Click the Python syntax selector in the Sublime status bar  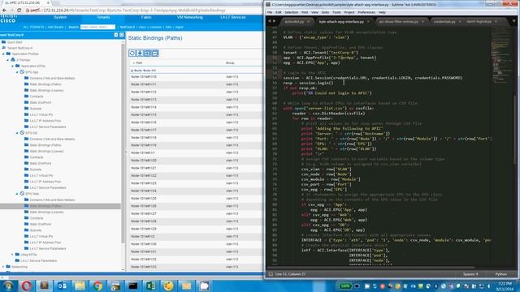(500, 274)
